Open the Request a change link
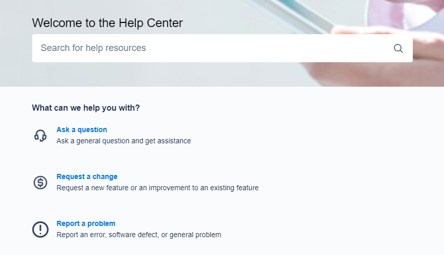This screenshot has width=444, height=255. pyautogui.click(x=87, y=176)
